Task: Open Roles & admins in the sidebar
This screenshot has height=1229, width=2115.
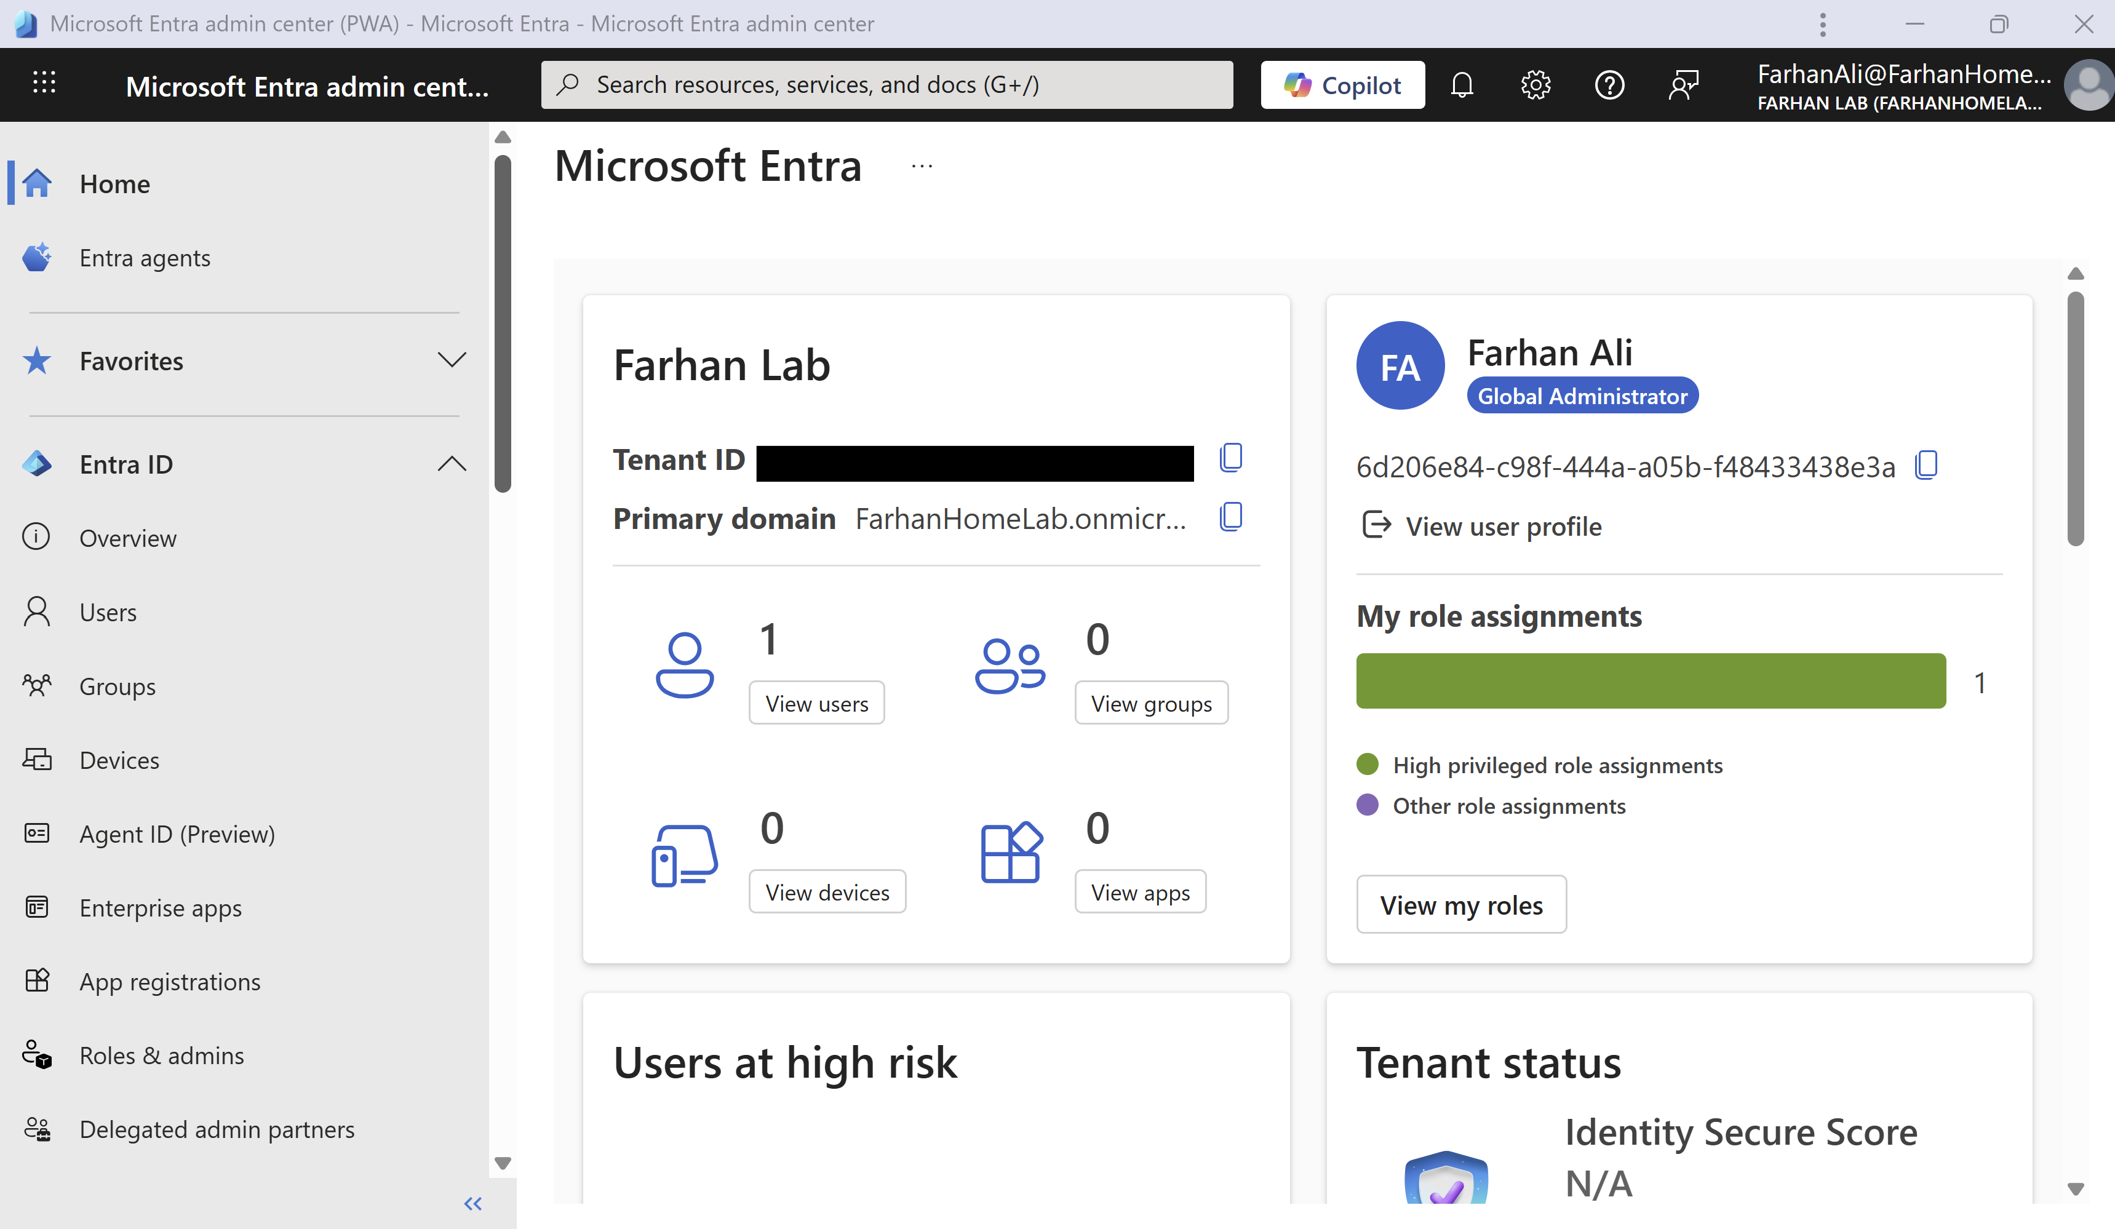Action: [x=161, y=1056]
